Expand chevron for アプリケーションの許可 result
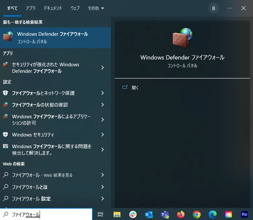Image resolution: width=253 pixels, height=220 pixels. 103,120
